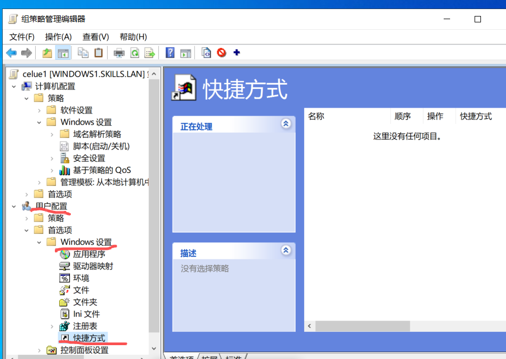This screenshot has height=359, width=506.
Task: Click the blue Back arrow in toolbar
Action: [11, 53]
